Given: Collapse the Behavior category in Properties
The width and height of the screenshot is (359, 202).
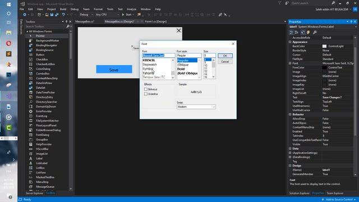Looking at the screenshot, I should (x=290, y=114).
